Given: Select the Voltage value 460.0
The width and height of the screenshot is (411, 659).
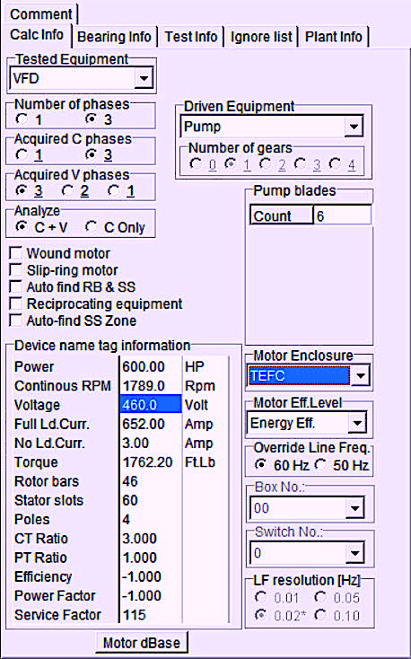Looking at the screenshot, I should [151, 405].
